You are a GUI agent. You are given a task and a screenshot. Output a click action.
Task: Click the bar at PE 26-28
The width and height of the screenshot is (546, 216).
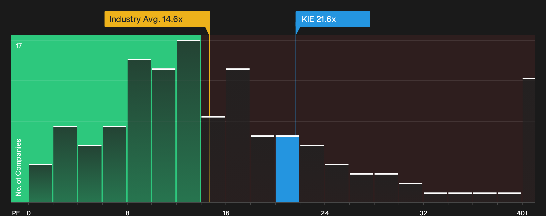coord(362,188)
